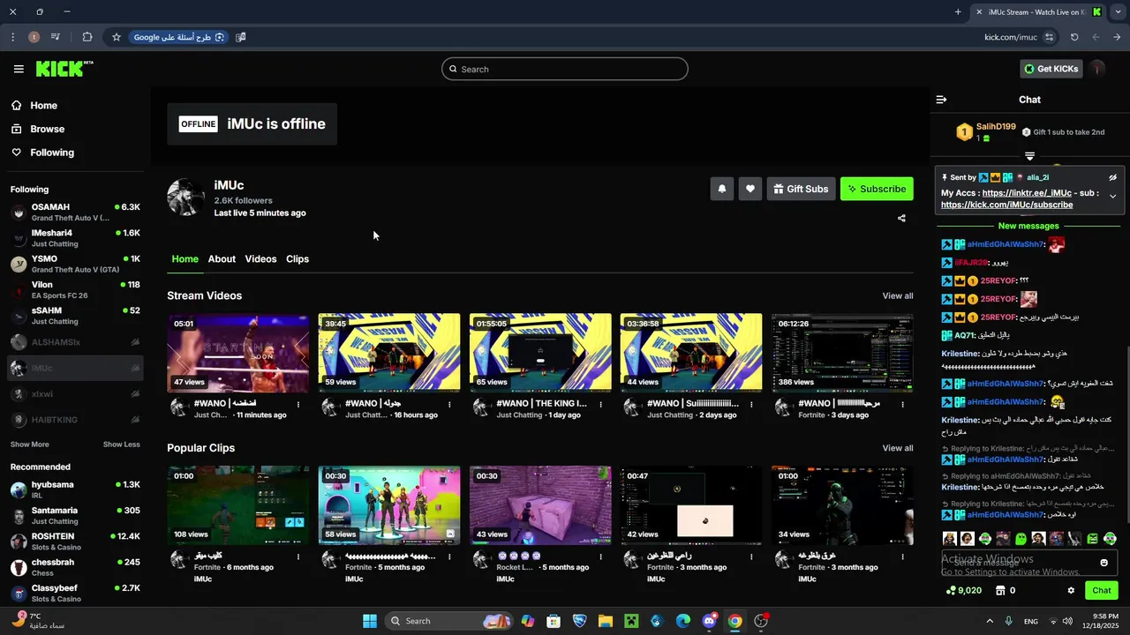Bookmark page with the star icon

click(x=116, y=37)
